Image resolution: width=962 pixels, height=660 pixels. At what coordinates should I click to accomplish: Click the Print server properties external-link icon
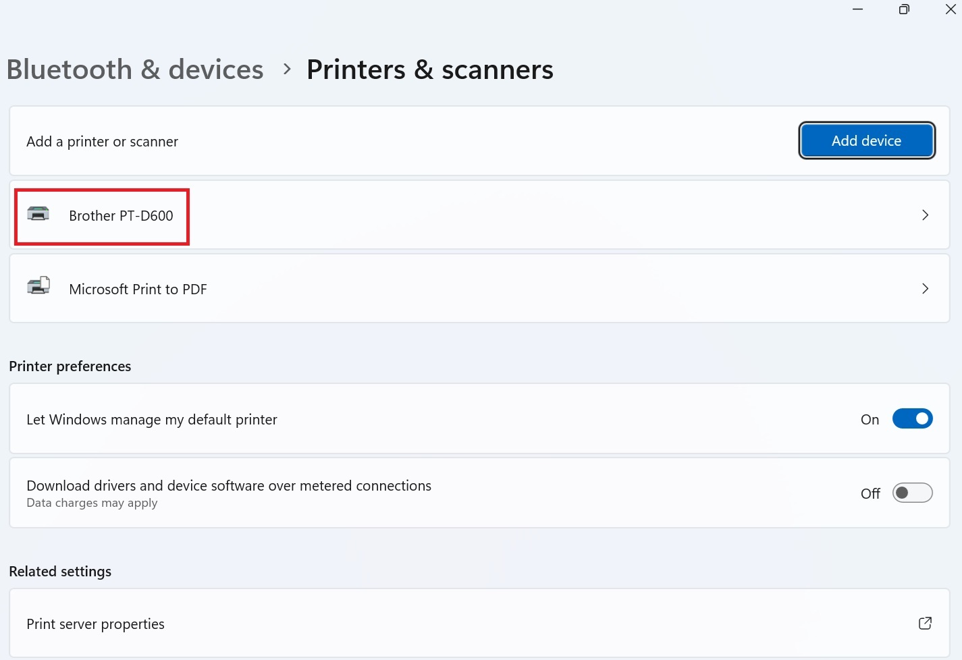pyautogui.click(x=925, y=623)
